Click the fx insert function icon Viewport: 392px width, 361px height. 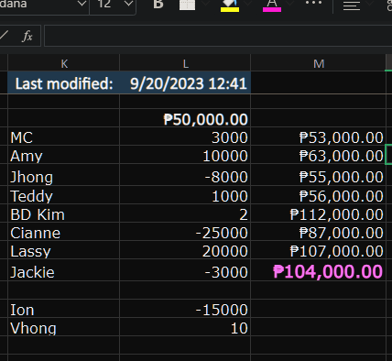[x=27, y=36]
